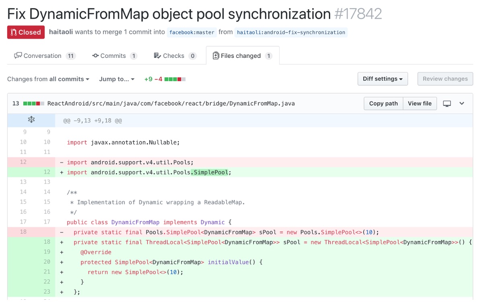Expand Changes from all commits dropdown
The width and height of the screenshot is (479, 307).
[x=48, y=79]
